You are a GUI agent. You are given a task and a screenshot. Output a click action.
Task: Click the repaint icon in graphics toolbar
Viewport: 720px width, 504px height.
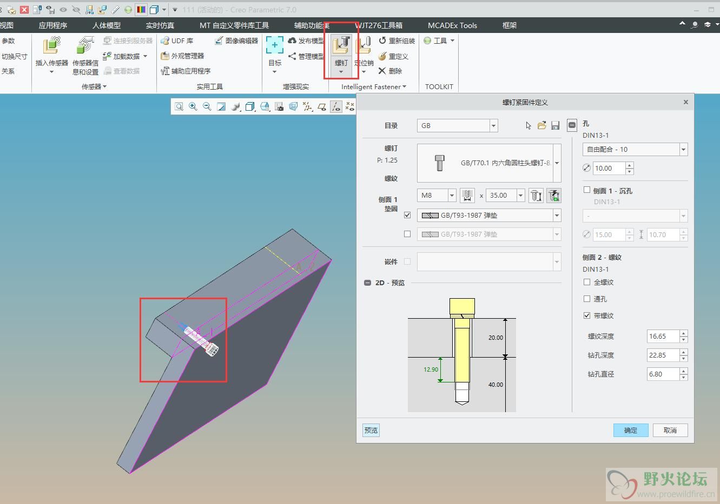(221, 106)
